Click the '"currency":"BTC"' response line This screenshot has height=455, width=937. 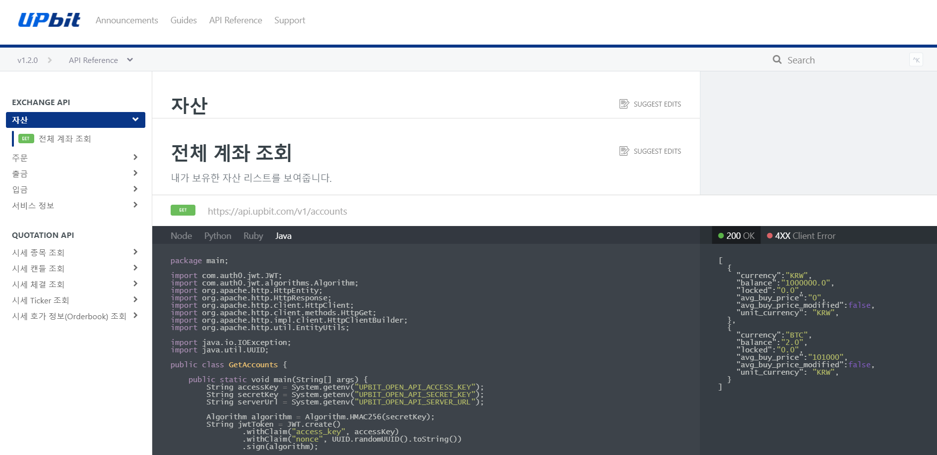coord(774,335)
